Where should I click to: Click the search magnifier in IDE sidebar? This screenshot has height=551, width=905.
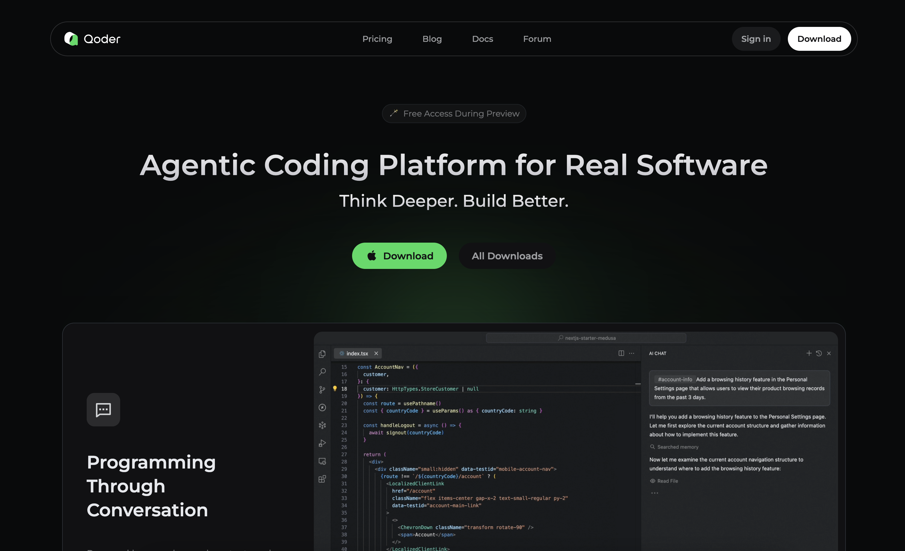322,371
